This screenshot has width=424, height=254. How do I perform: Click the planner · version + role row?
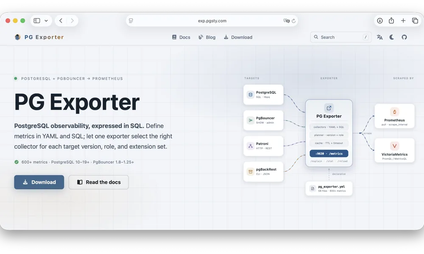tap(329, 135)
